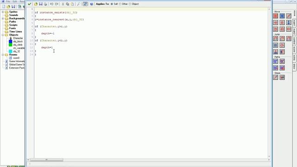The height and width of the screenshot is (167, 297).
Task: Open the find magnifier tool
Action: (x=78, y=4)
